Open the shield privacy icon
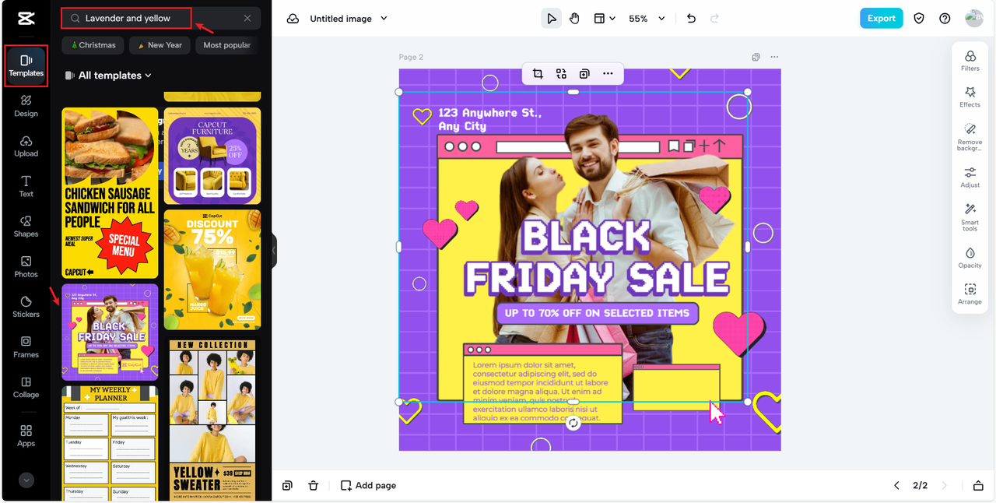Viewport: 996px width, 503px height. click(x=919, y=19)
